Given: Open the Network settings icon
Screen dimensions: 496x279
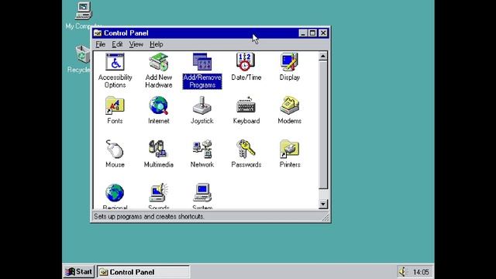Looking at the screenshot, I should tap(202, 149).
